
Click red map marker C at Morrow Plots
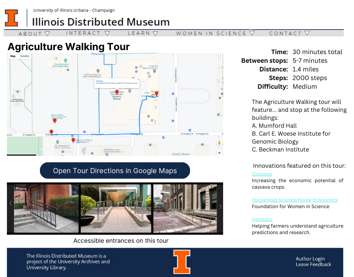pos(55,121)
